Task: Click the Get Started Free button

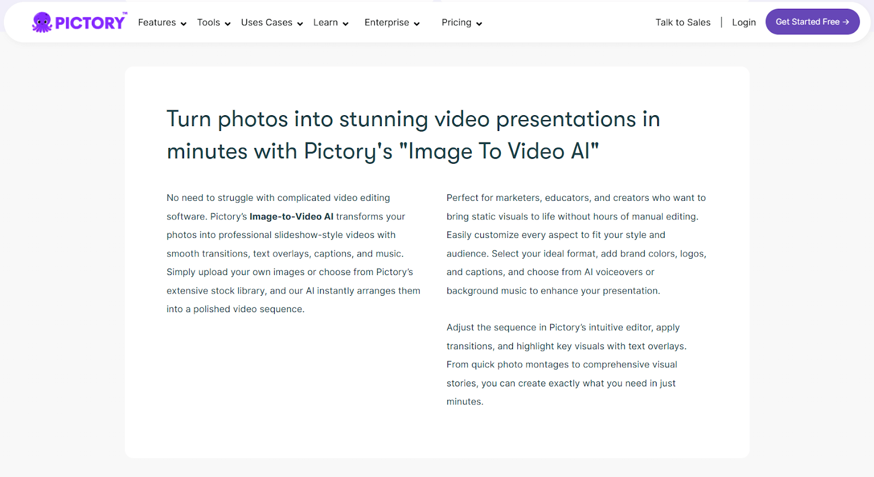Action: (x=812, y=22)
